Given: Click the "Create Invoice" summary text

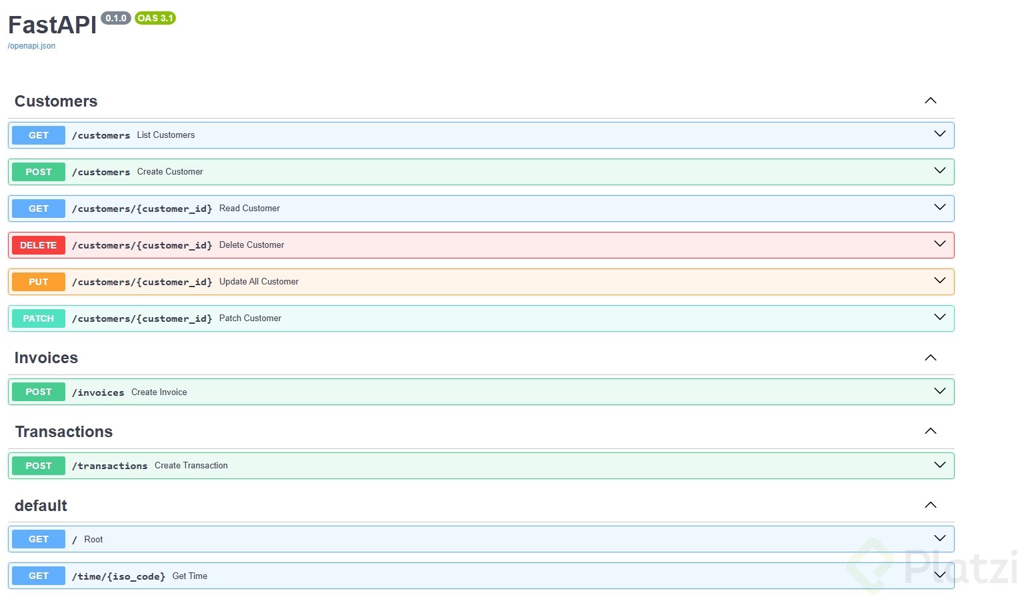Looking at the screenshot, I should click(159, 392).
